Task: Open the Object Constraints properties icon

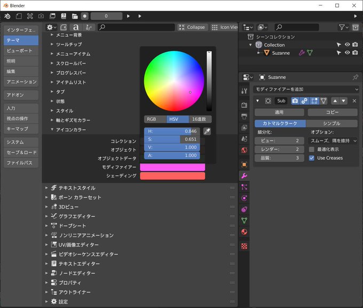Action: (244, 209)
